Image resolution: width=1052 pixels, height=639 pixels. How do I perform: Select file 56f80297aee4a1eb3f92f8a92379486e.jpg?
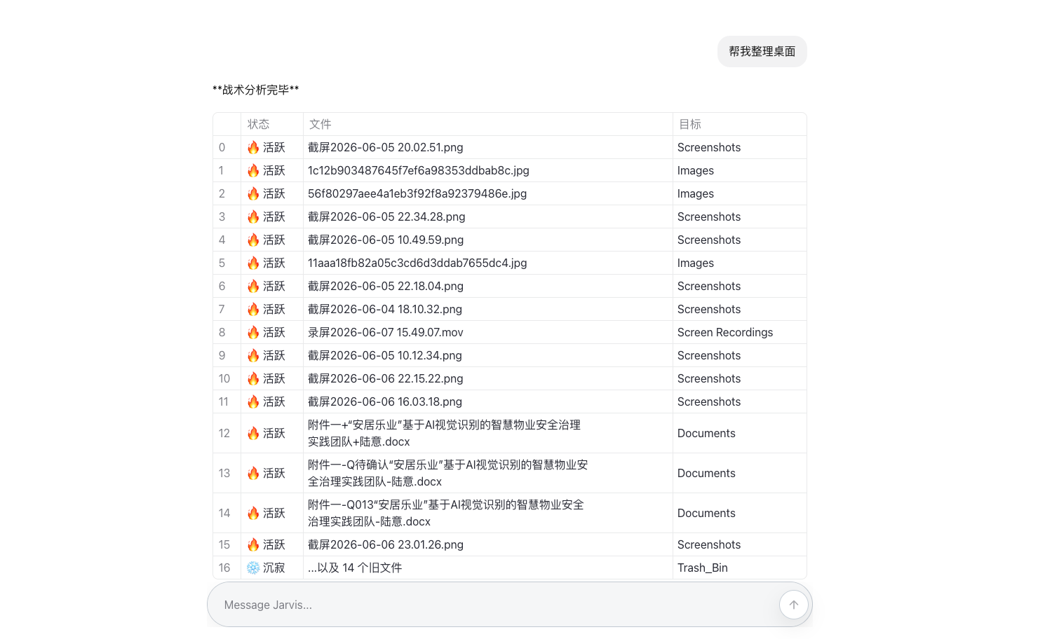417,193
